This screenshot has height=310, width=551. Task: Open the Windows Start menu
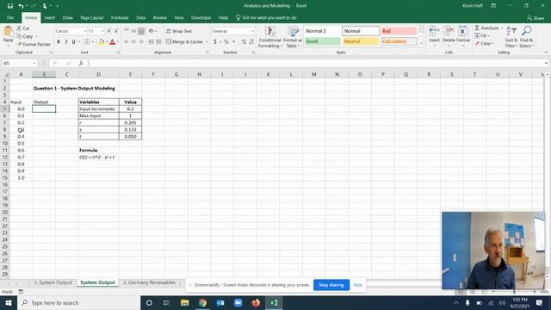[x=9, y=302]
